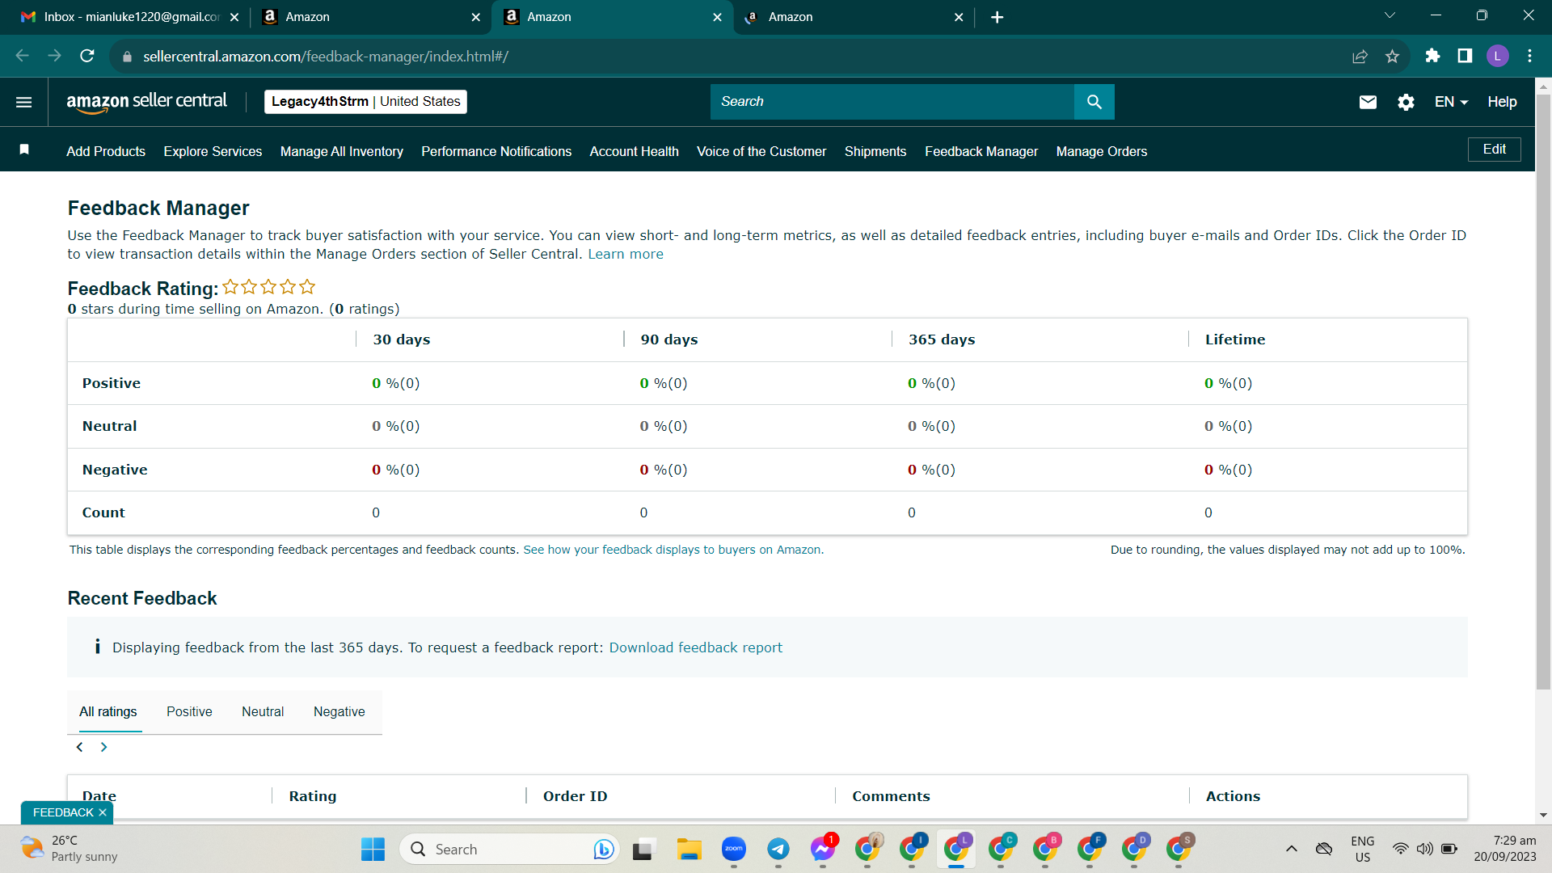Close the FEEDBACK floating tab

point(103,812)
